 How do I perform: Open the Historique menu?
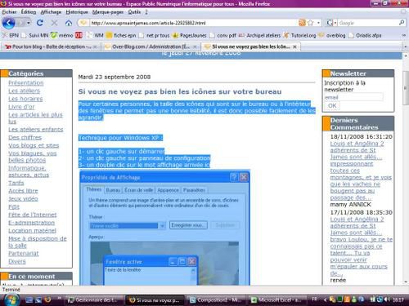[77, 12]
